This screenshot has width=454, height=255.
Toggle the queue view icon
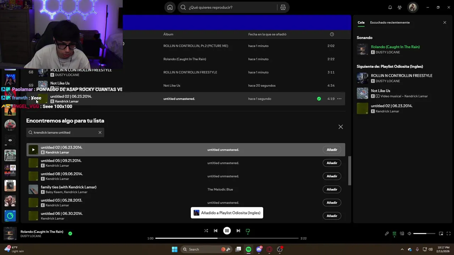(x=394, y=234)
